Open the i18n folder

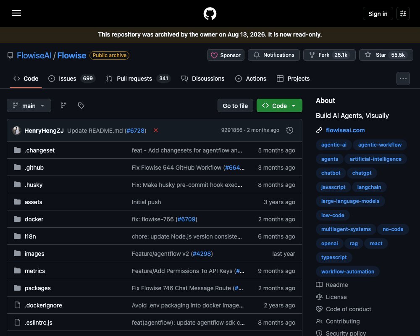[30, 236]
